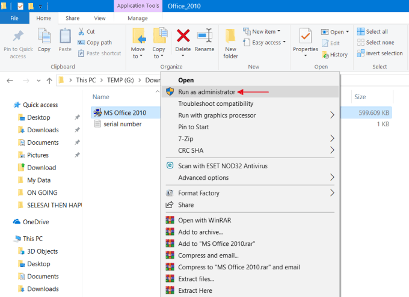
Task: Click the red Delete X icon
Action: [x=183, y=35]
